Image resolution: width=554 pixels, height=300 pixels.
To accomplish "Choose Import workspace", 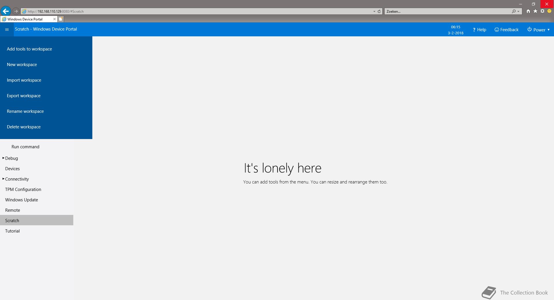I will pyautogui.click(x=46, y=80).
